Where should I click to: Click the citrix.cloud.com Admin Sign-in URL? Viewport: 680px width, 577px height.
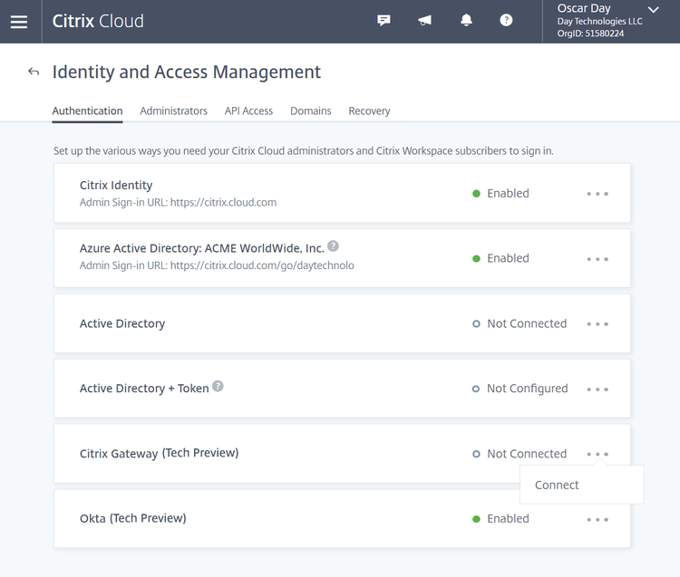pos(223,202)
